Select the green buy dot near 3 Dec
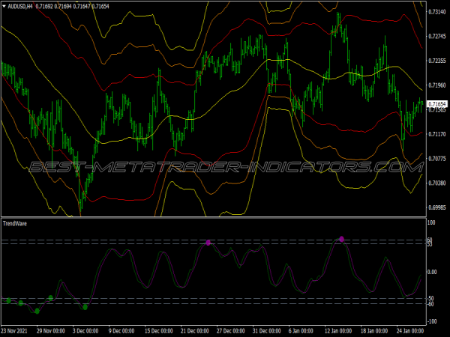450x337 pixels. (x=85, y=307)
